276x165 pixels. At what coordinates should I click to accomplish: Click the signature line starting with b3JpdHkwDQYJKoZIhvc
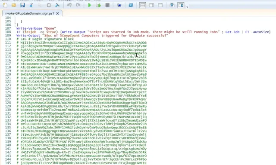(82, 145)
